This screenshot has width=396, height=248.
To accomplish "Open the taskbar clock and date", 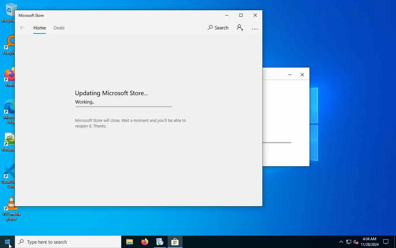I will point(369,242).
